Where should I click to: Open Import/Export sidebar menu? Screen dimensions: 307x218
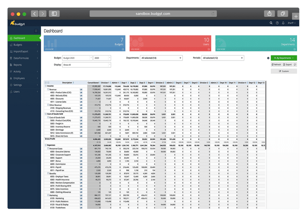point(24,51)
